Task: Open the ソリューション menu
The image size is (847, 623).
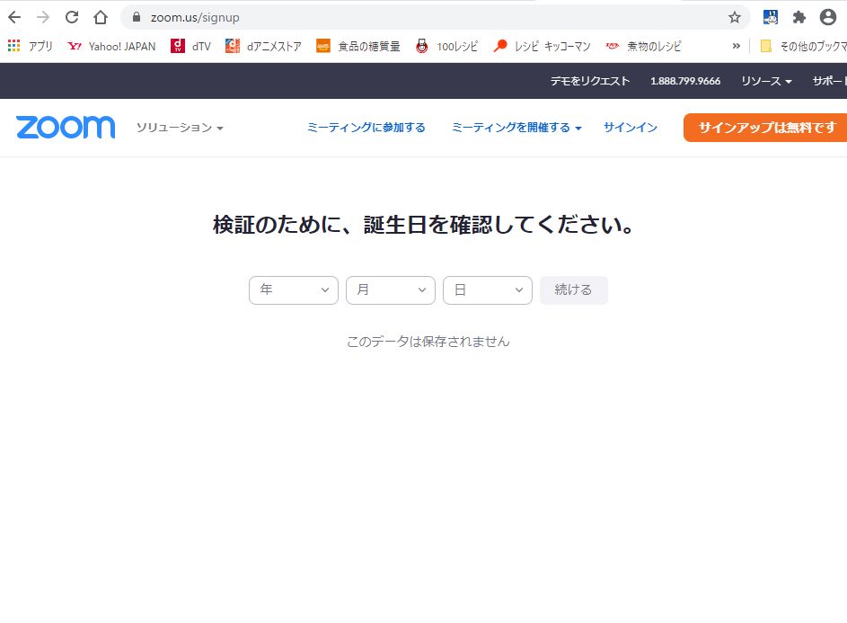Action: click(180, 128)
